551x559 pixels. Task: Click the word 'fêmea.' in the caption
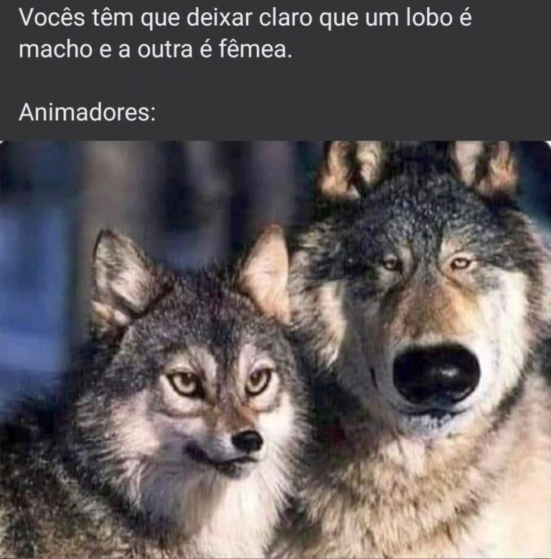255,49
